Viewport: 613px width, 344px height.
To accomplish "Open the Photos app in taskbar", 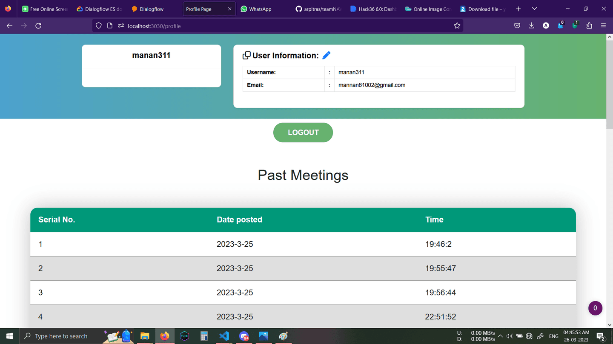I will tap(264, 336).
